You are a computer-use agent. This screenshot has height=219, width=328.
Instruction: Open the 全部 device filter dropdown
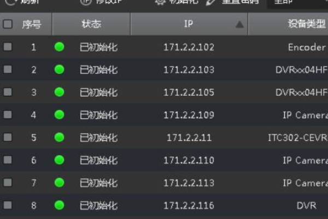[x=297, y=3]
